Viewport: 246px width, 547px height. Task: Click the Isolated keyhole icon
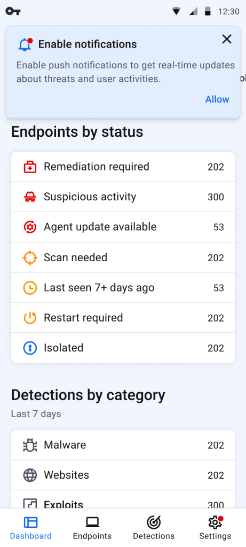30,348
